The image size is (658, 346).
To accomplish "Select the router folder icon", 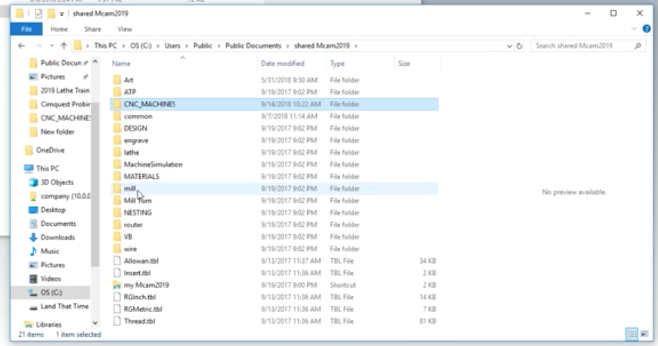I will [x=117, y=225].
